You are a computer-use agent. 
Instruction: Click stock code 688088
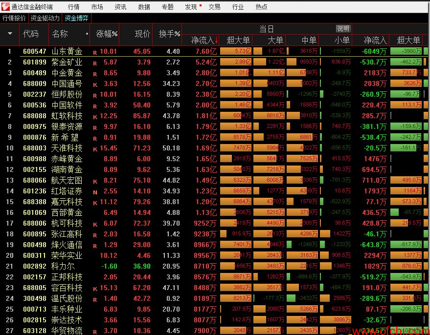(35, 116)
